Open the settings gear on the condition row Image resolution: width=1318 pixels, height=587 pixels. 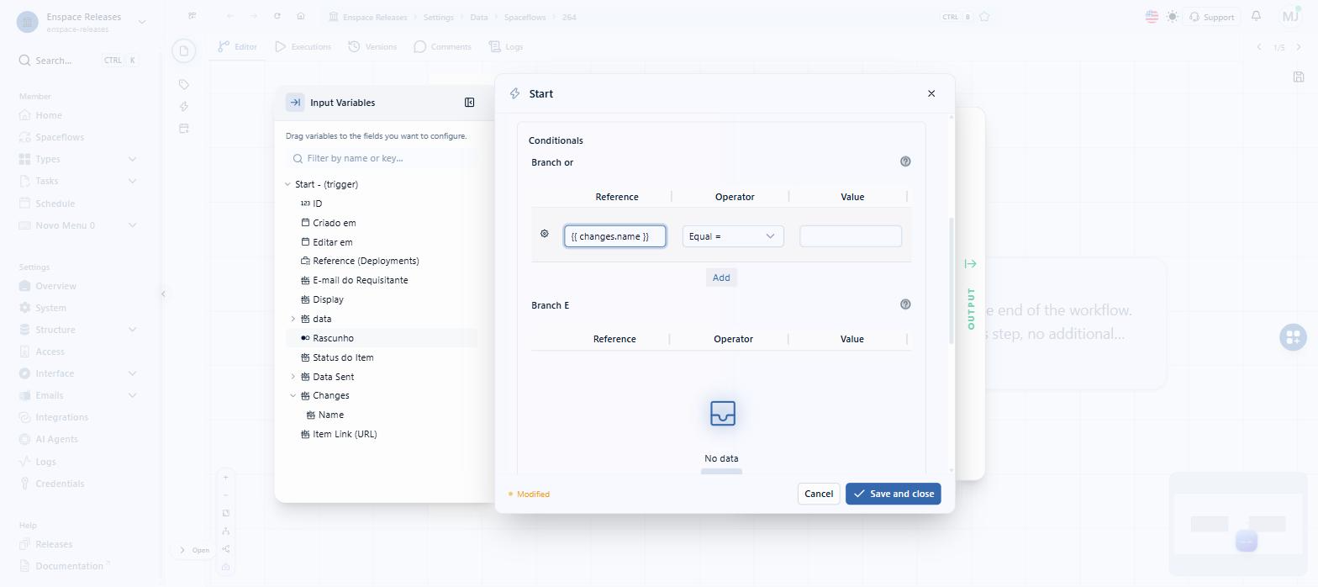(x=544, y=234)
